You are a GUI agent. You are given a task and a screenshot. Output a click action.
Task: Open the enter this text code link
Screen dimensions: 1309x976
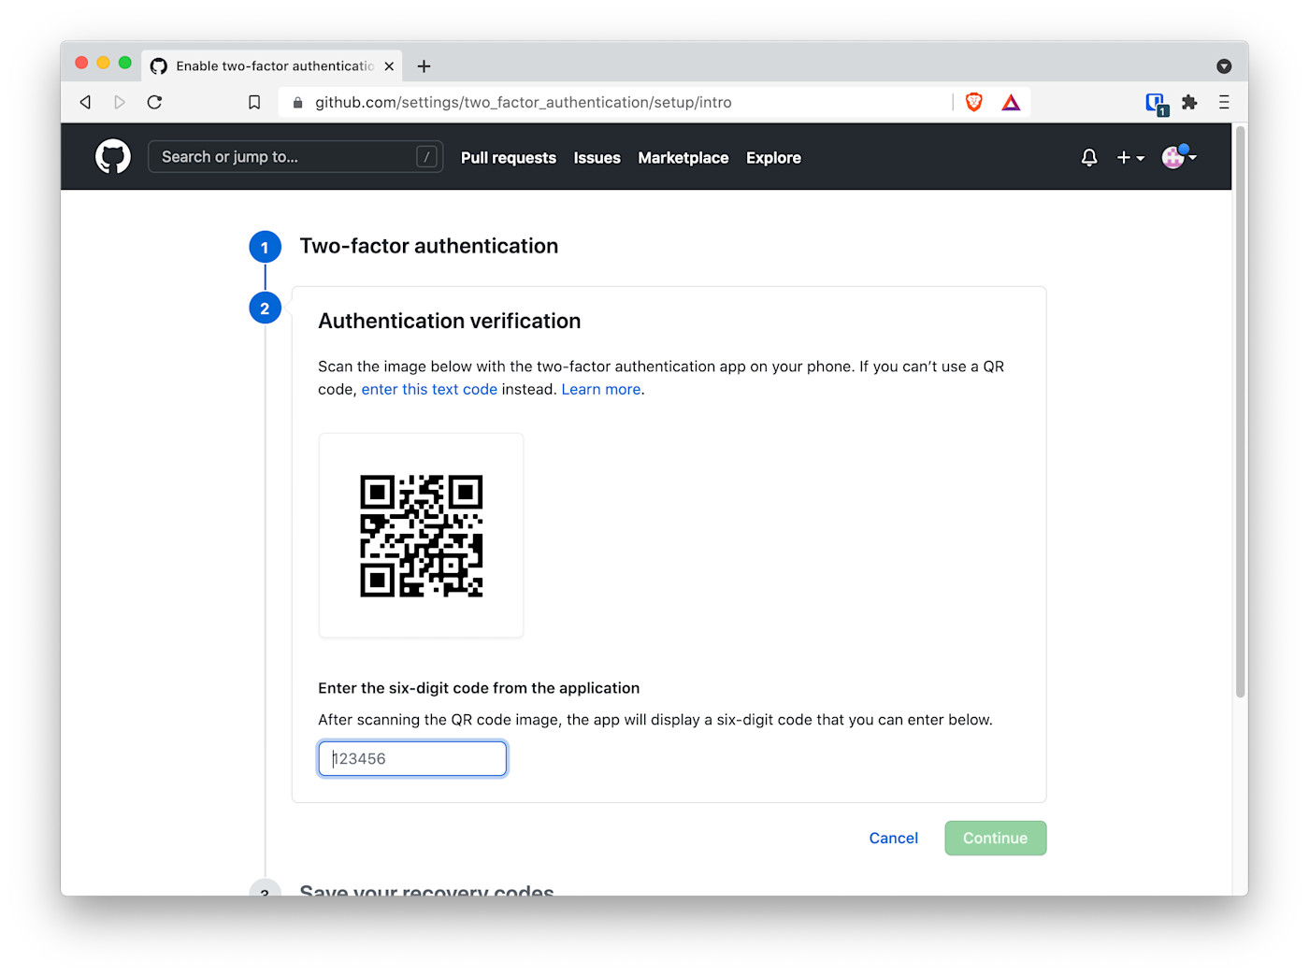tap(429, 389)
